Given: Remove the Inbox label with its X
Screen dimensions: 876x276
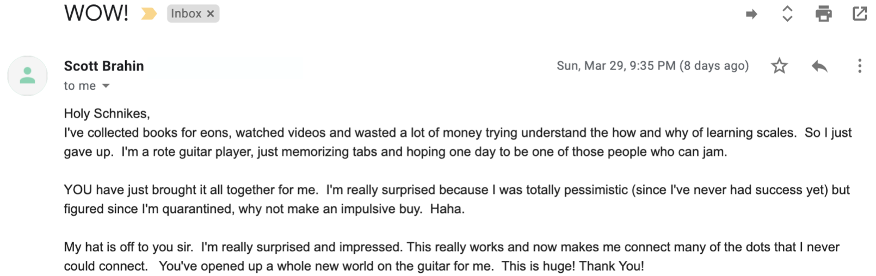Looking at the screenshot, I should pos(211,14).
